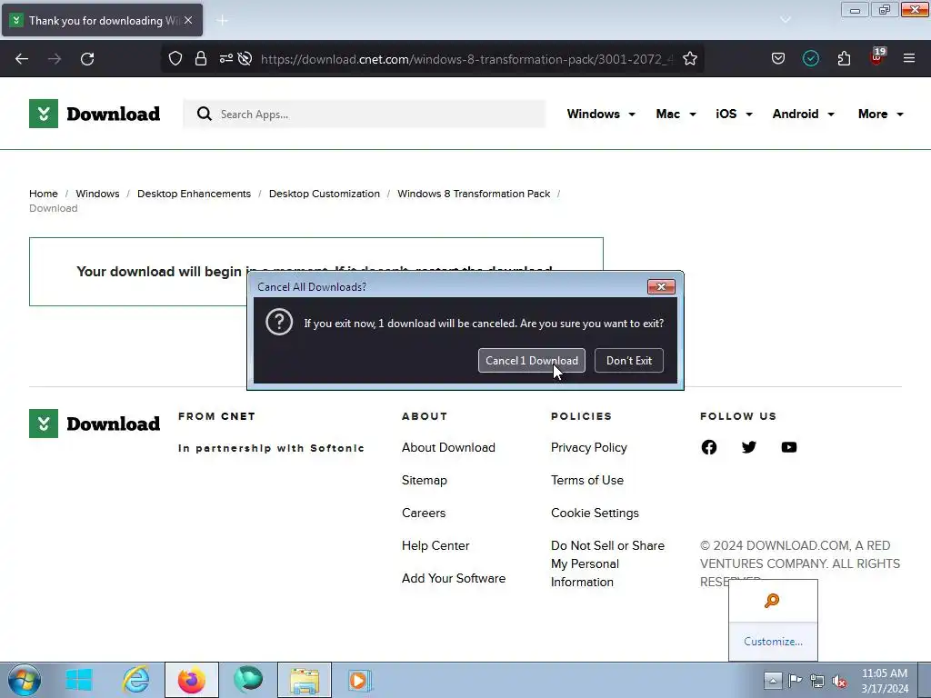Open the clock showing 11:05 AM
Viewport: 931px width, 698px height.
pyautogui.click(x=884, y=680)
